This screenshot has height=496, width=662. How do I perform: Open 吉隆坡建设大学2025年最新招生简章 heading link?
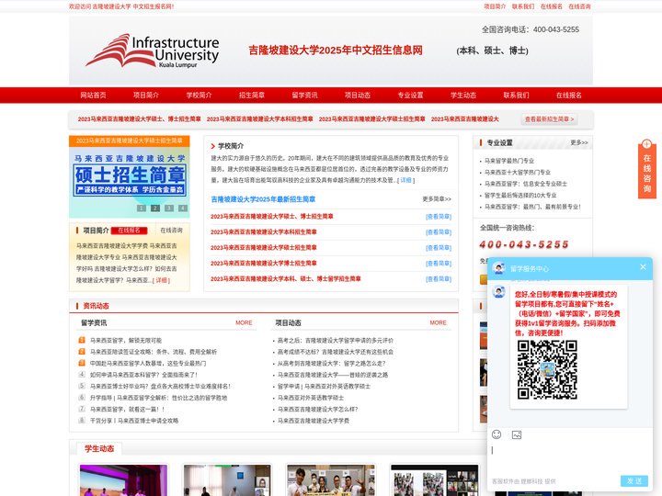[263, 199]
